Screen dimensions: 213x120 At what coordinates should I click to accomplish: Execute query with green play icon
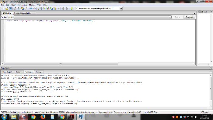[x=44, y=9]
